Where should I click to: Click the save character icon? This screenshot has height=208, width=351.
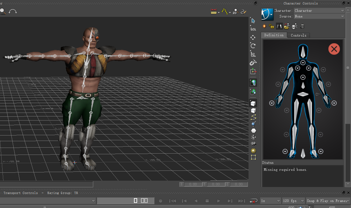294,26
